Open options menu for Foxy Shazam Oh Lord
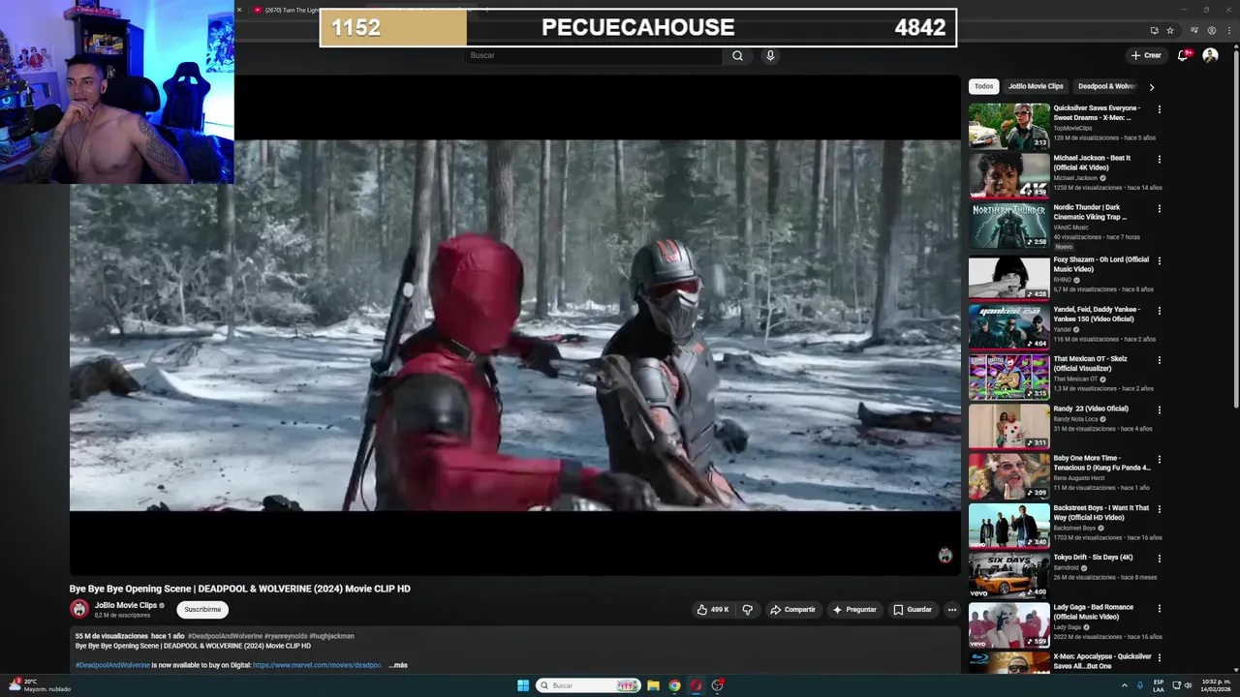Image resolution: width=1240 pixels, height=697 pixels. coord(1159,260)
